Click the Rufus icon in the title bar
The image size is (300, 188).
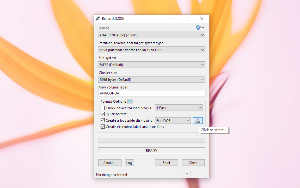(x=98, y=18)
